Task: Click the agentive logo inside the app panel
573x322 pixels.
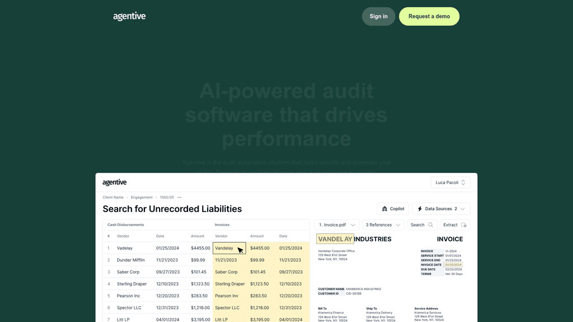Action: pyautogui.click(x=114, y=182)
